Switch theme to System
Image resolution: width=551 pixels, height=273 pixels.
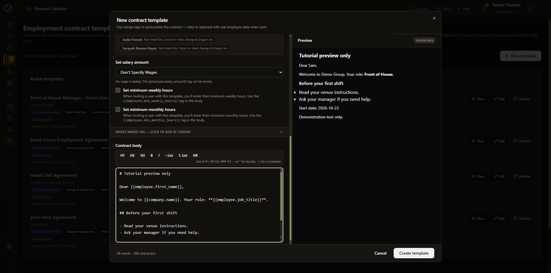click(x=420, y=9)
